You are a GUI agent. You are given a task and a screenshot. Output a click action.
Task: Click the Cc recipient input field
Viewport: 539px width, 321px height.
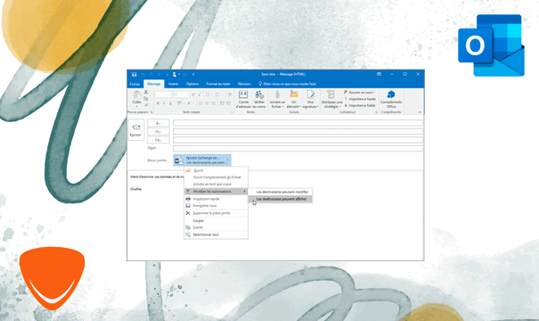pyautogui.click(x=298, y=131)
